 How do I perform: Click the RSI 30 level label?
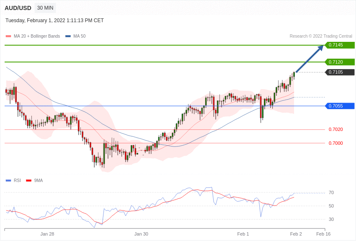[x=331, y=219]
